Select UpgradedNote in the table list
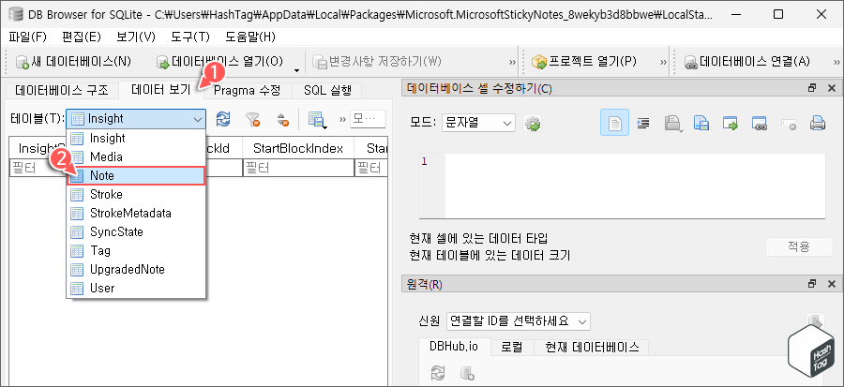The image size is (844, 387). click(x=136, y=269)
